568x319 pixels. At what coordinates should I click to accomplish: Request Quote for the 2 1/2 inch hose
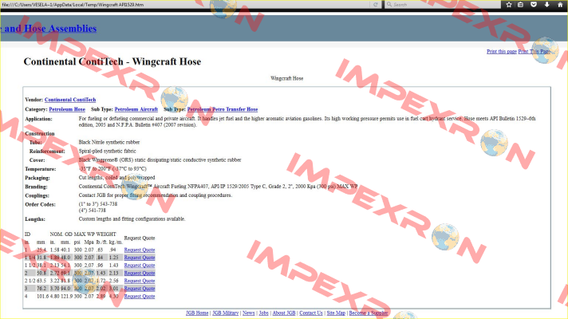pos(140,281)
